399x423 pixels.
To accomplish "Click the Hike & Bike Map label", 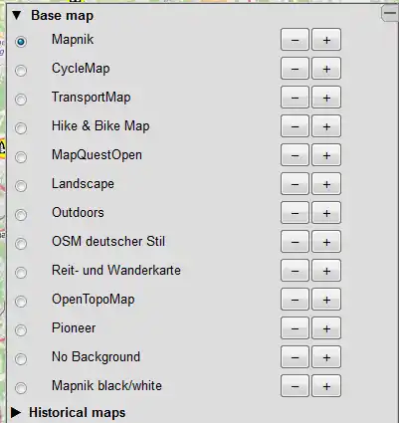I will (x=100, y=126).
